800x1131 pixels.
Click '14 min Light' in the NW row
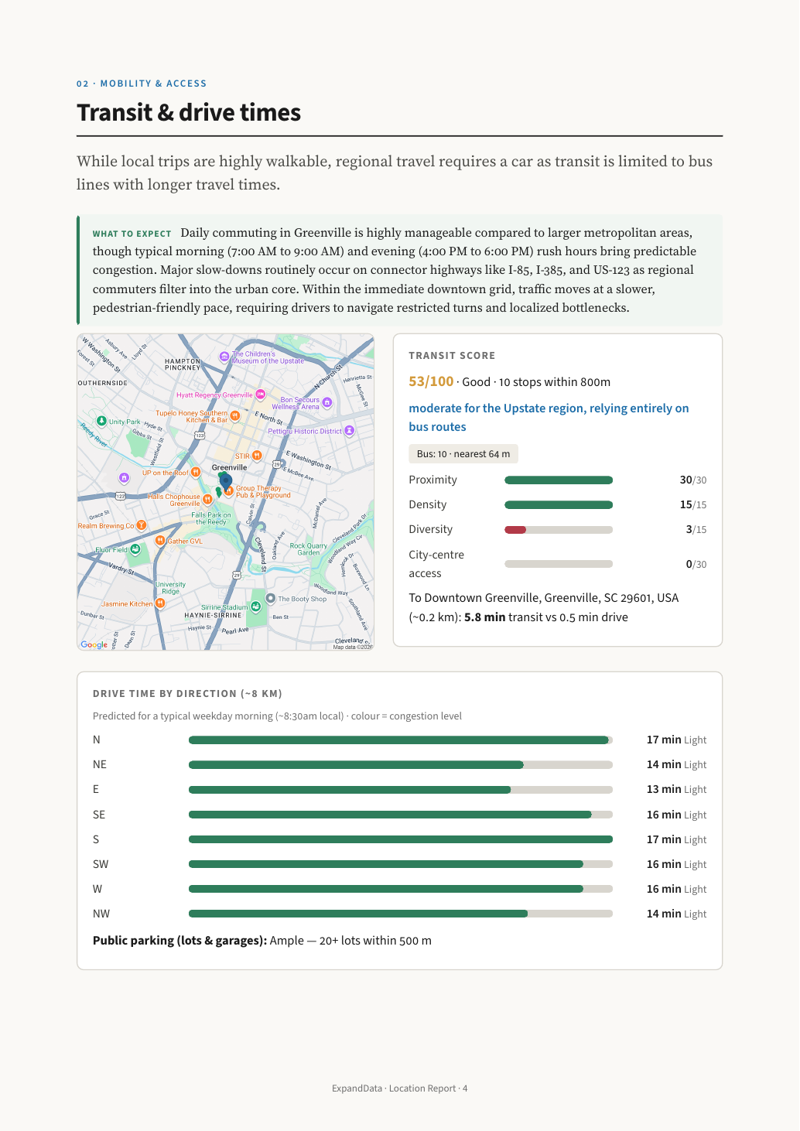coord(677,914)
